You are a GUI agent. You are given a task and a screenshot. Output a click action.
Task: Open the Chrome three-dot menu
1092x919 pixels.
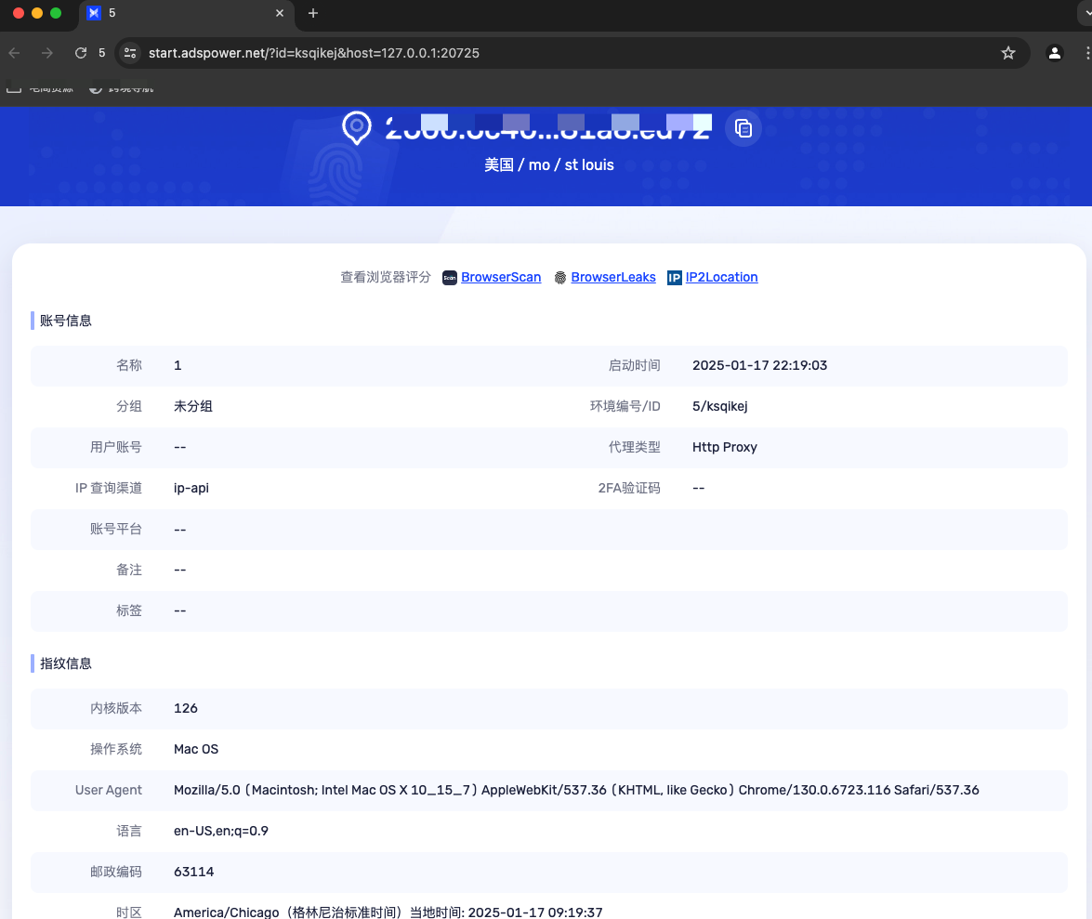coord(1086,53)
